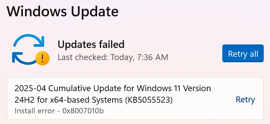Select the failed cumulative update card
Screen dimensions: 270x124
click(135, 98)
